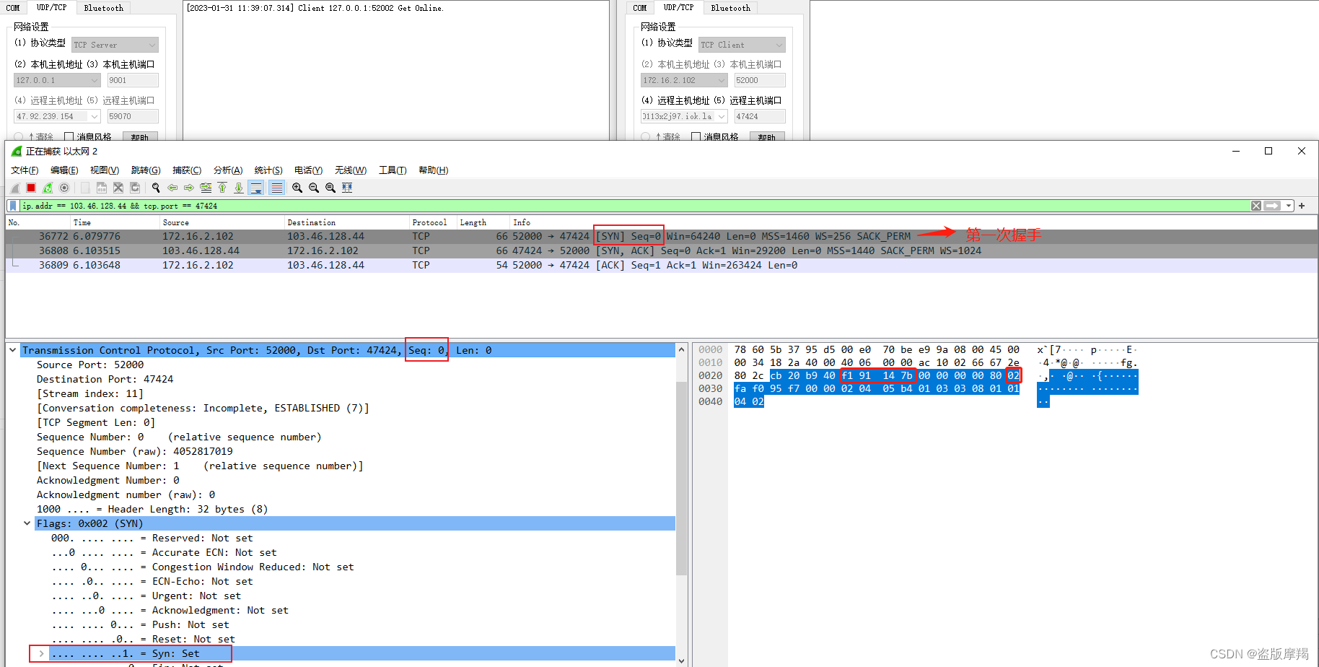
Task: Select 清除 radio button in right TCP Client window
Action: click(646, 136)
